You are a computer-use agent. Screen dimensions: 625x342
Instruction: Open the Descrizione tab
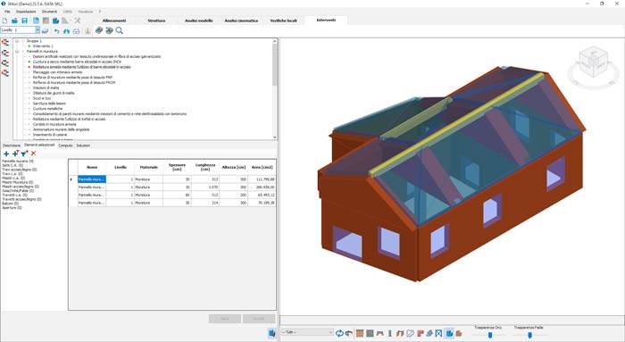12,146
